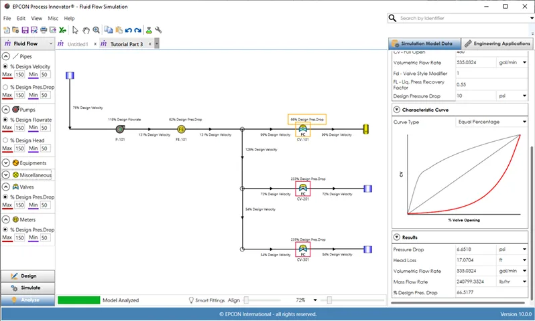535x321 pixels.
Task: Click the magnifier zoom tool
Action: 97,30
